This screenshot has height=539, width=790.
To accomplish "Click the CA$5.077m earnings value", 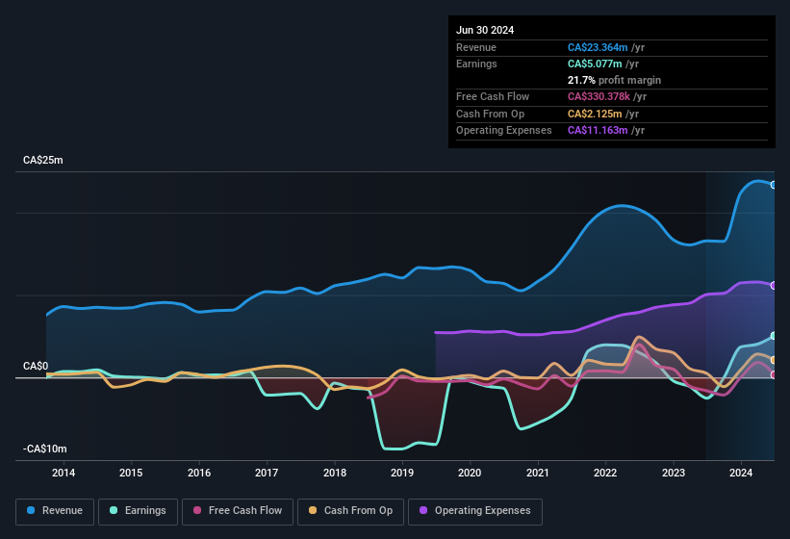I will point(595,64).
